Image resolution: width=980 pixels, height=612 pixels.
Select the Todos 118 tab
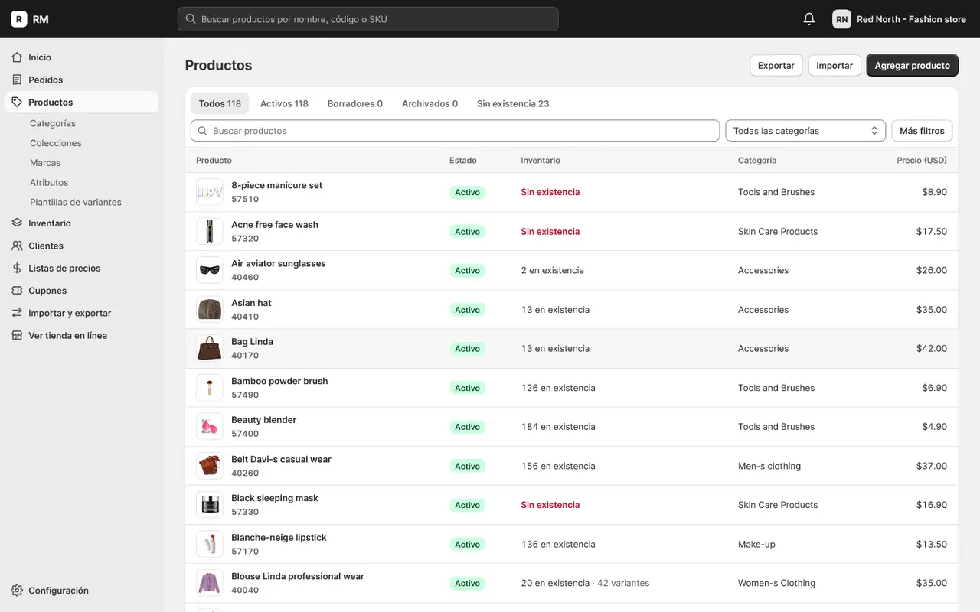coord(220,103)
